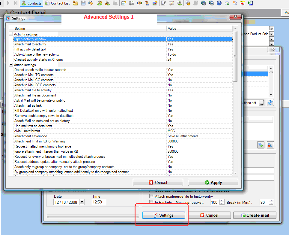Click the add attachment paperclip icon
The width and height of the screenshot is (289, 235).
pos(261,145)
